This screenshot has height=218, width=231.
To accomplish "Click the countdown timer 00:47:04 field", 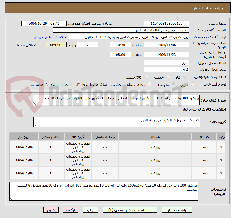I will [56, 45].
